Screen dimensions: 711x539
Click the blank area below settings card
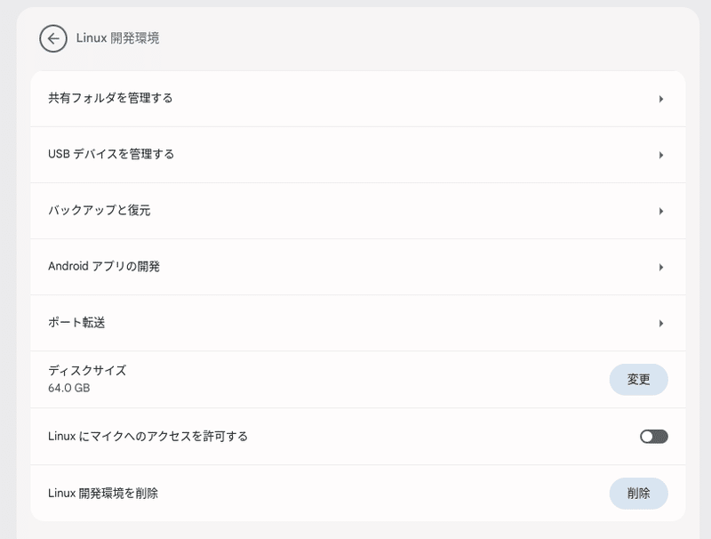point(358,530)
